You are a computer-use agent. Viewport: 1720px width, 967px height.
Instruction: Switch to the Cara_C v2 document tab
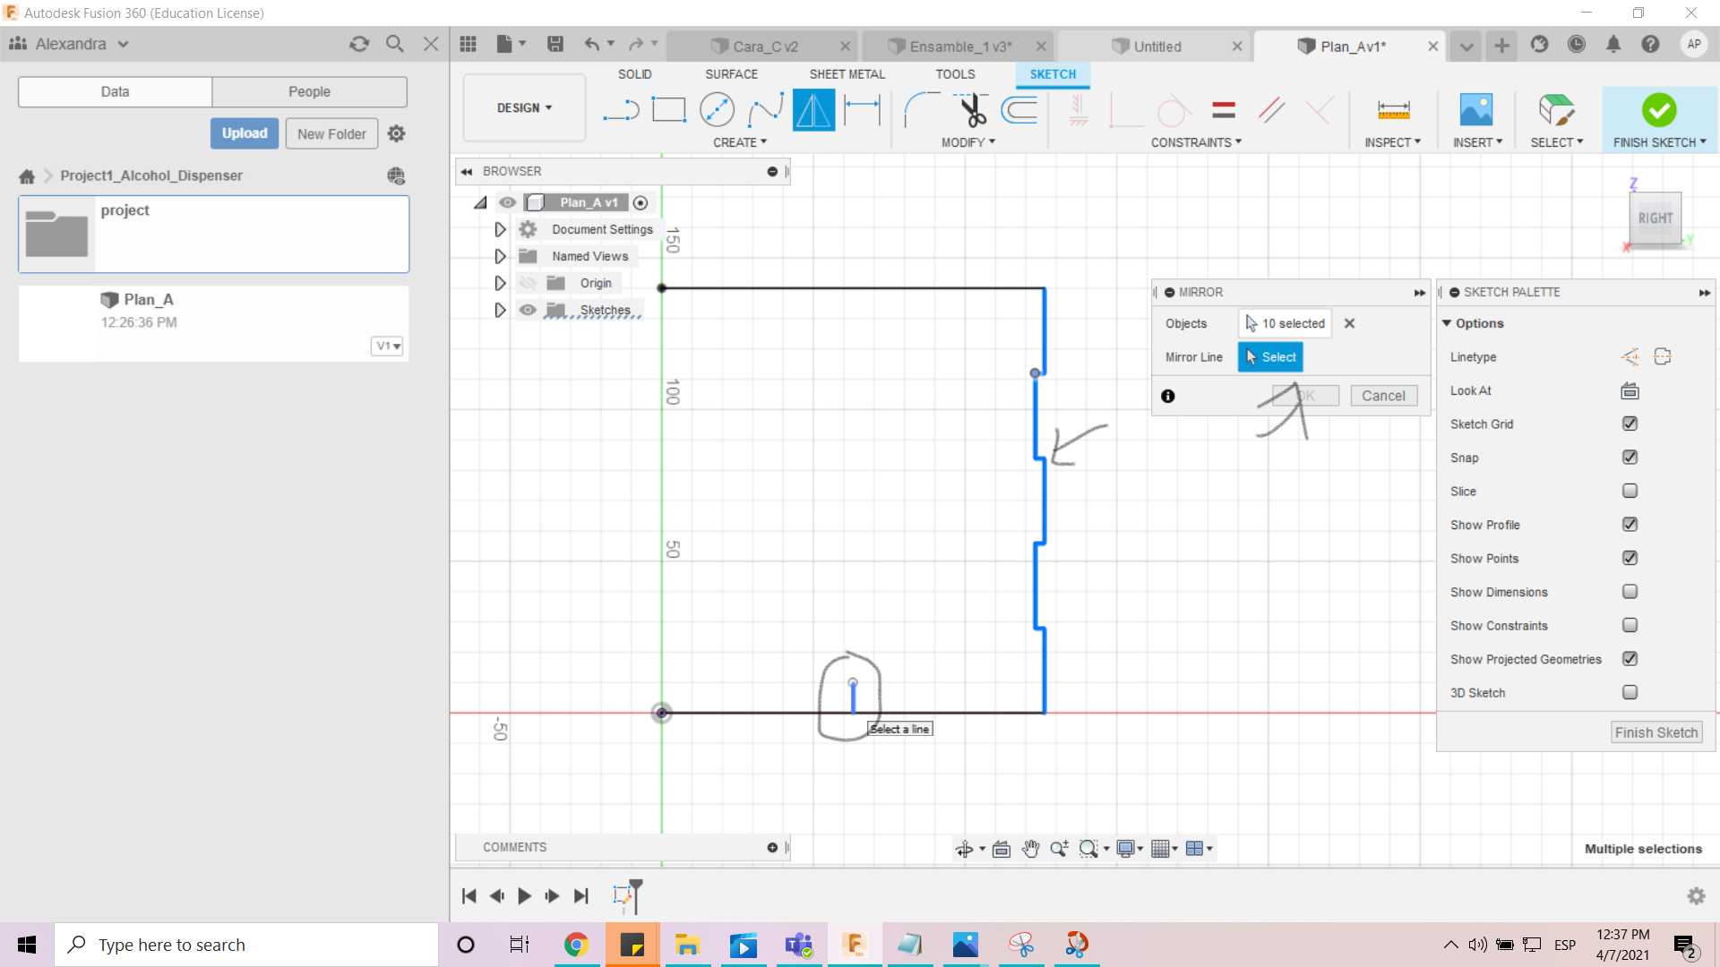tap(764, 47)
